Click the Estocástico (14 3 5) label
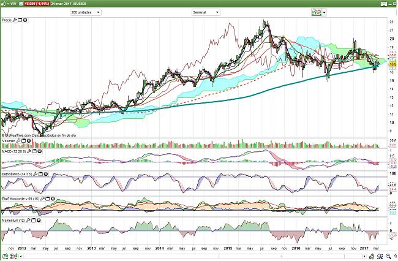This screenshot has width=398, height=261. point(17,174)
